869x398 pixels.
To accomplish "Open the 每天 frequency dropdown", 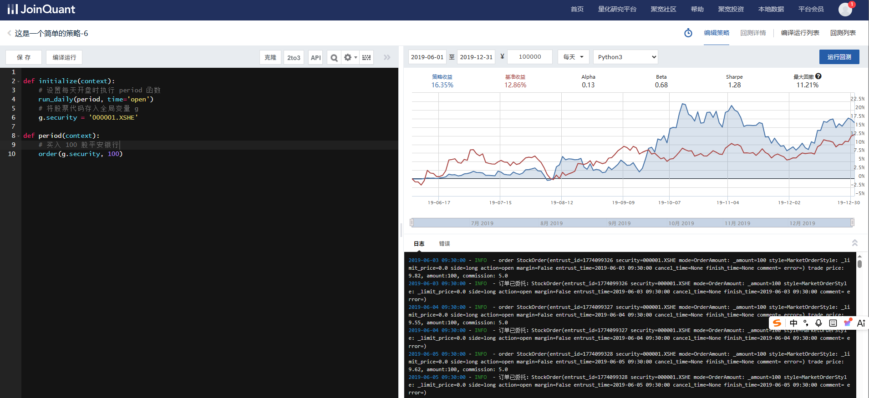I will (574, 57).
